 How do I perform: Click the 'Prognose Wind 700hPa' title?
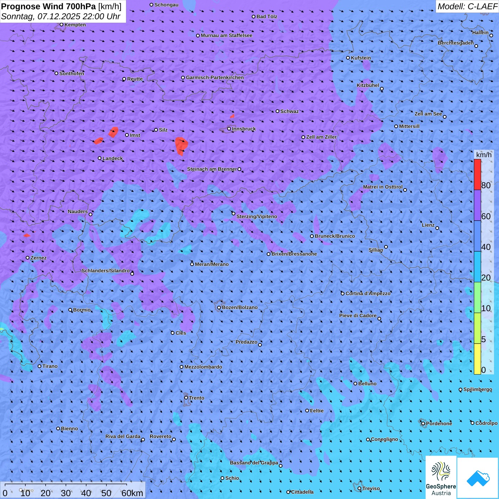(48, 6)
